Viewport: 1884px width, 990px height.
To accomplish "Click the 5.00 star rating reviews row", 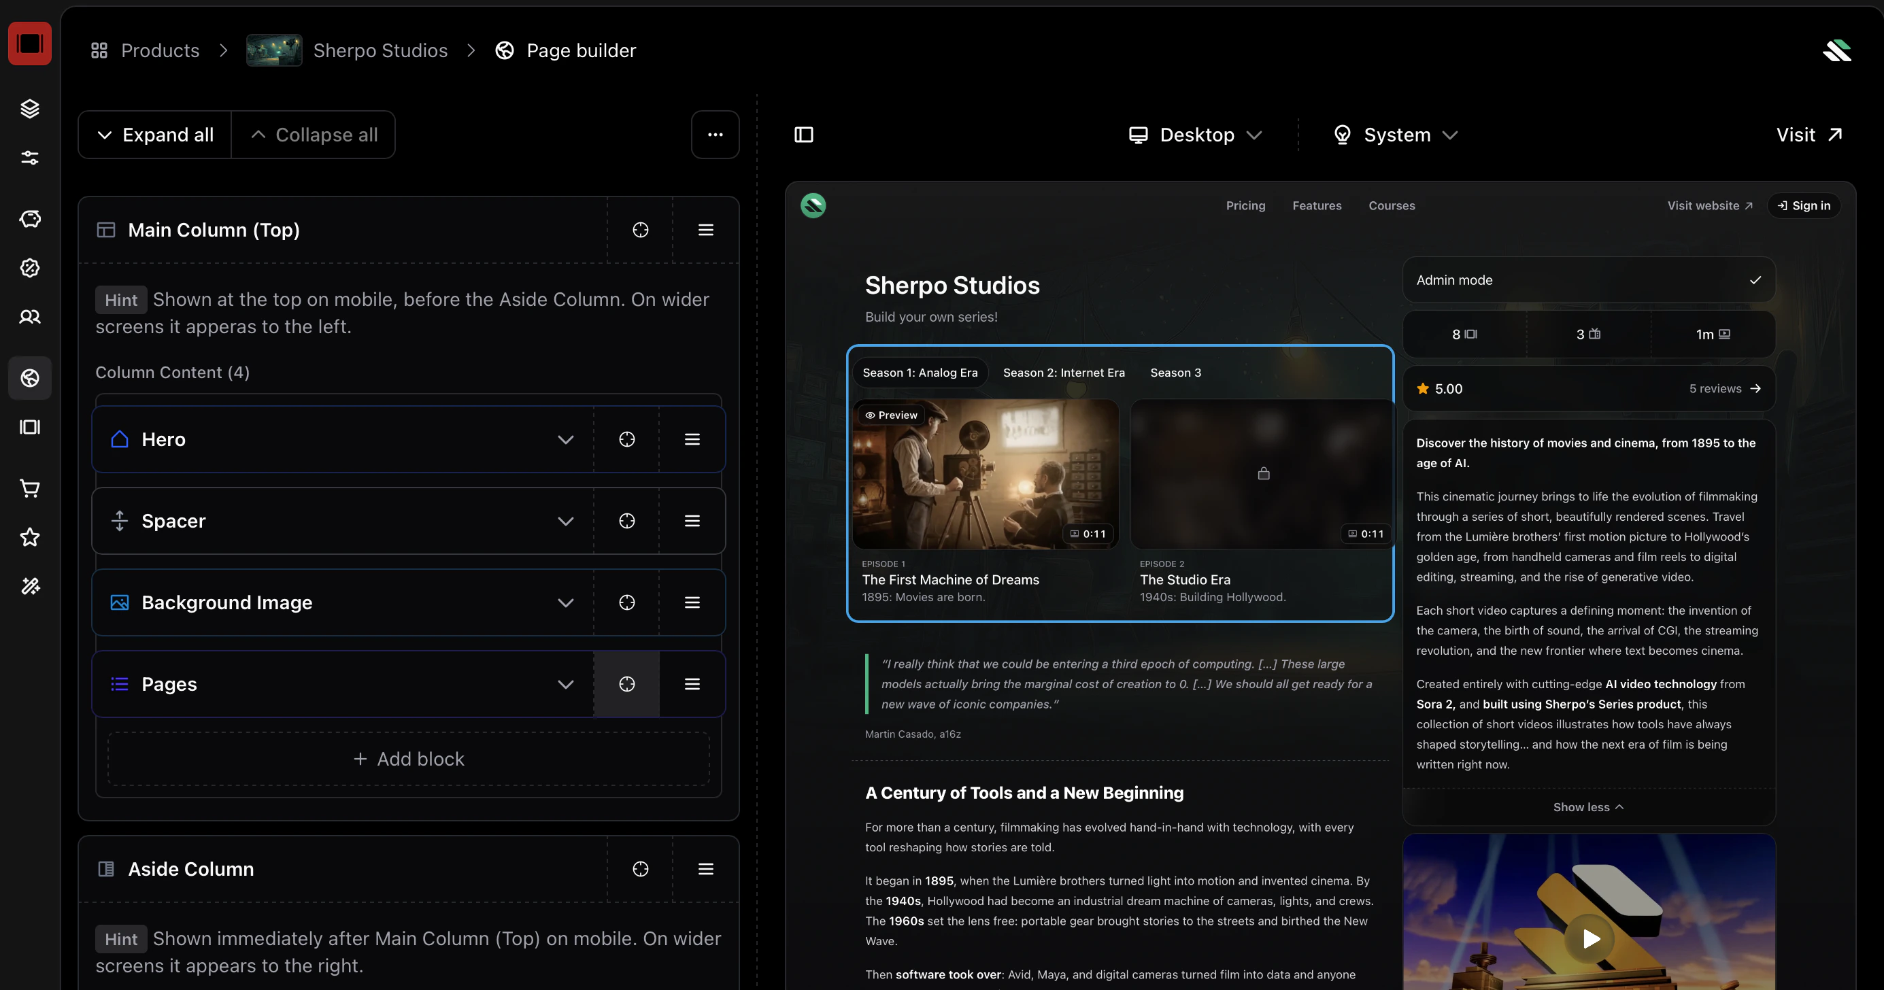I will tap(1587, 389).
